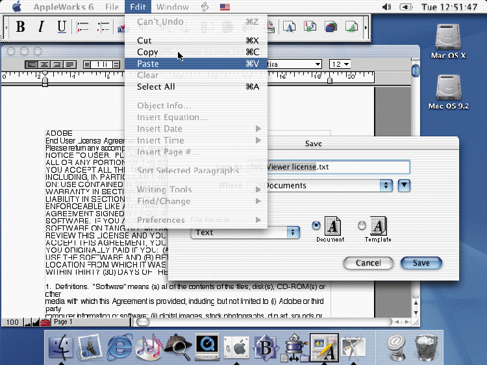The width and height of the screenshot is (487, 365).
Task: Click the battery status icon in menu bar
Action: [406, 7]
